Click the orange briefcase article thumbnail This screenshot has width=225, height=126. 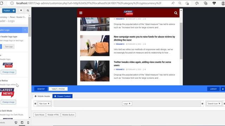[95, 45]
